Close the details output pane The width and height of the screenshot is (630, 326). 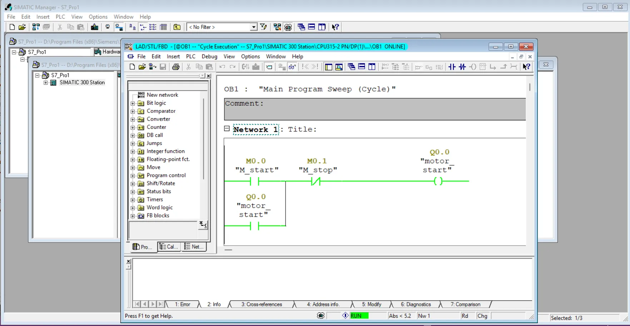(129, 261)
